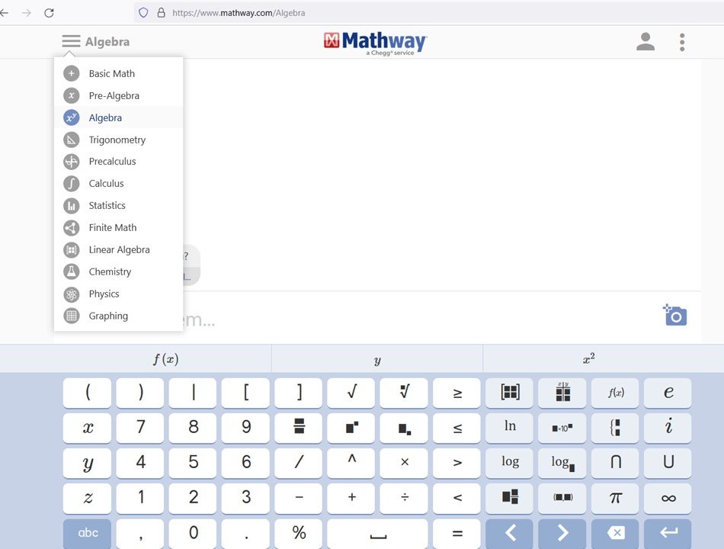The width and height of the screenshot is (724, 549).
Task: Click the x variable key
Action: point(88,428)
